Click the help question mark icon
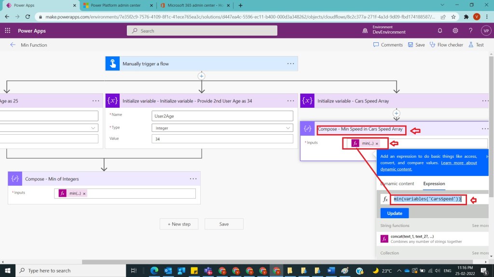Screen dimensions: 494x277 470,30
